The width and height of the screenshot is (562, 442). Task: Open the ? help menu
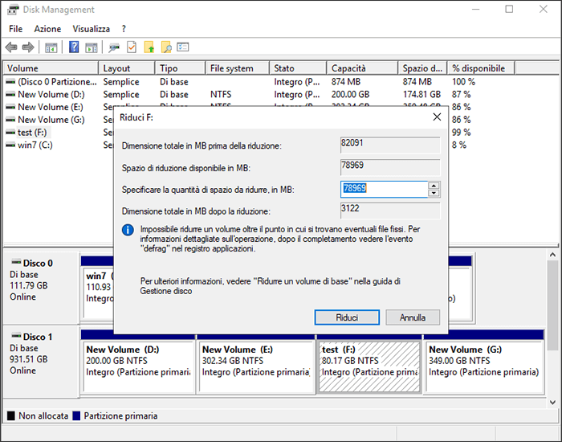tap(124, 29)
